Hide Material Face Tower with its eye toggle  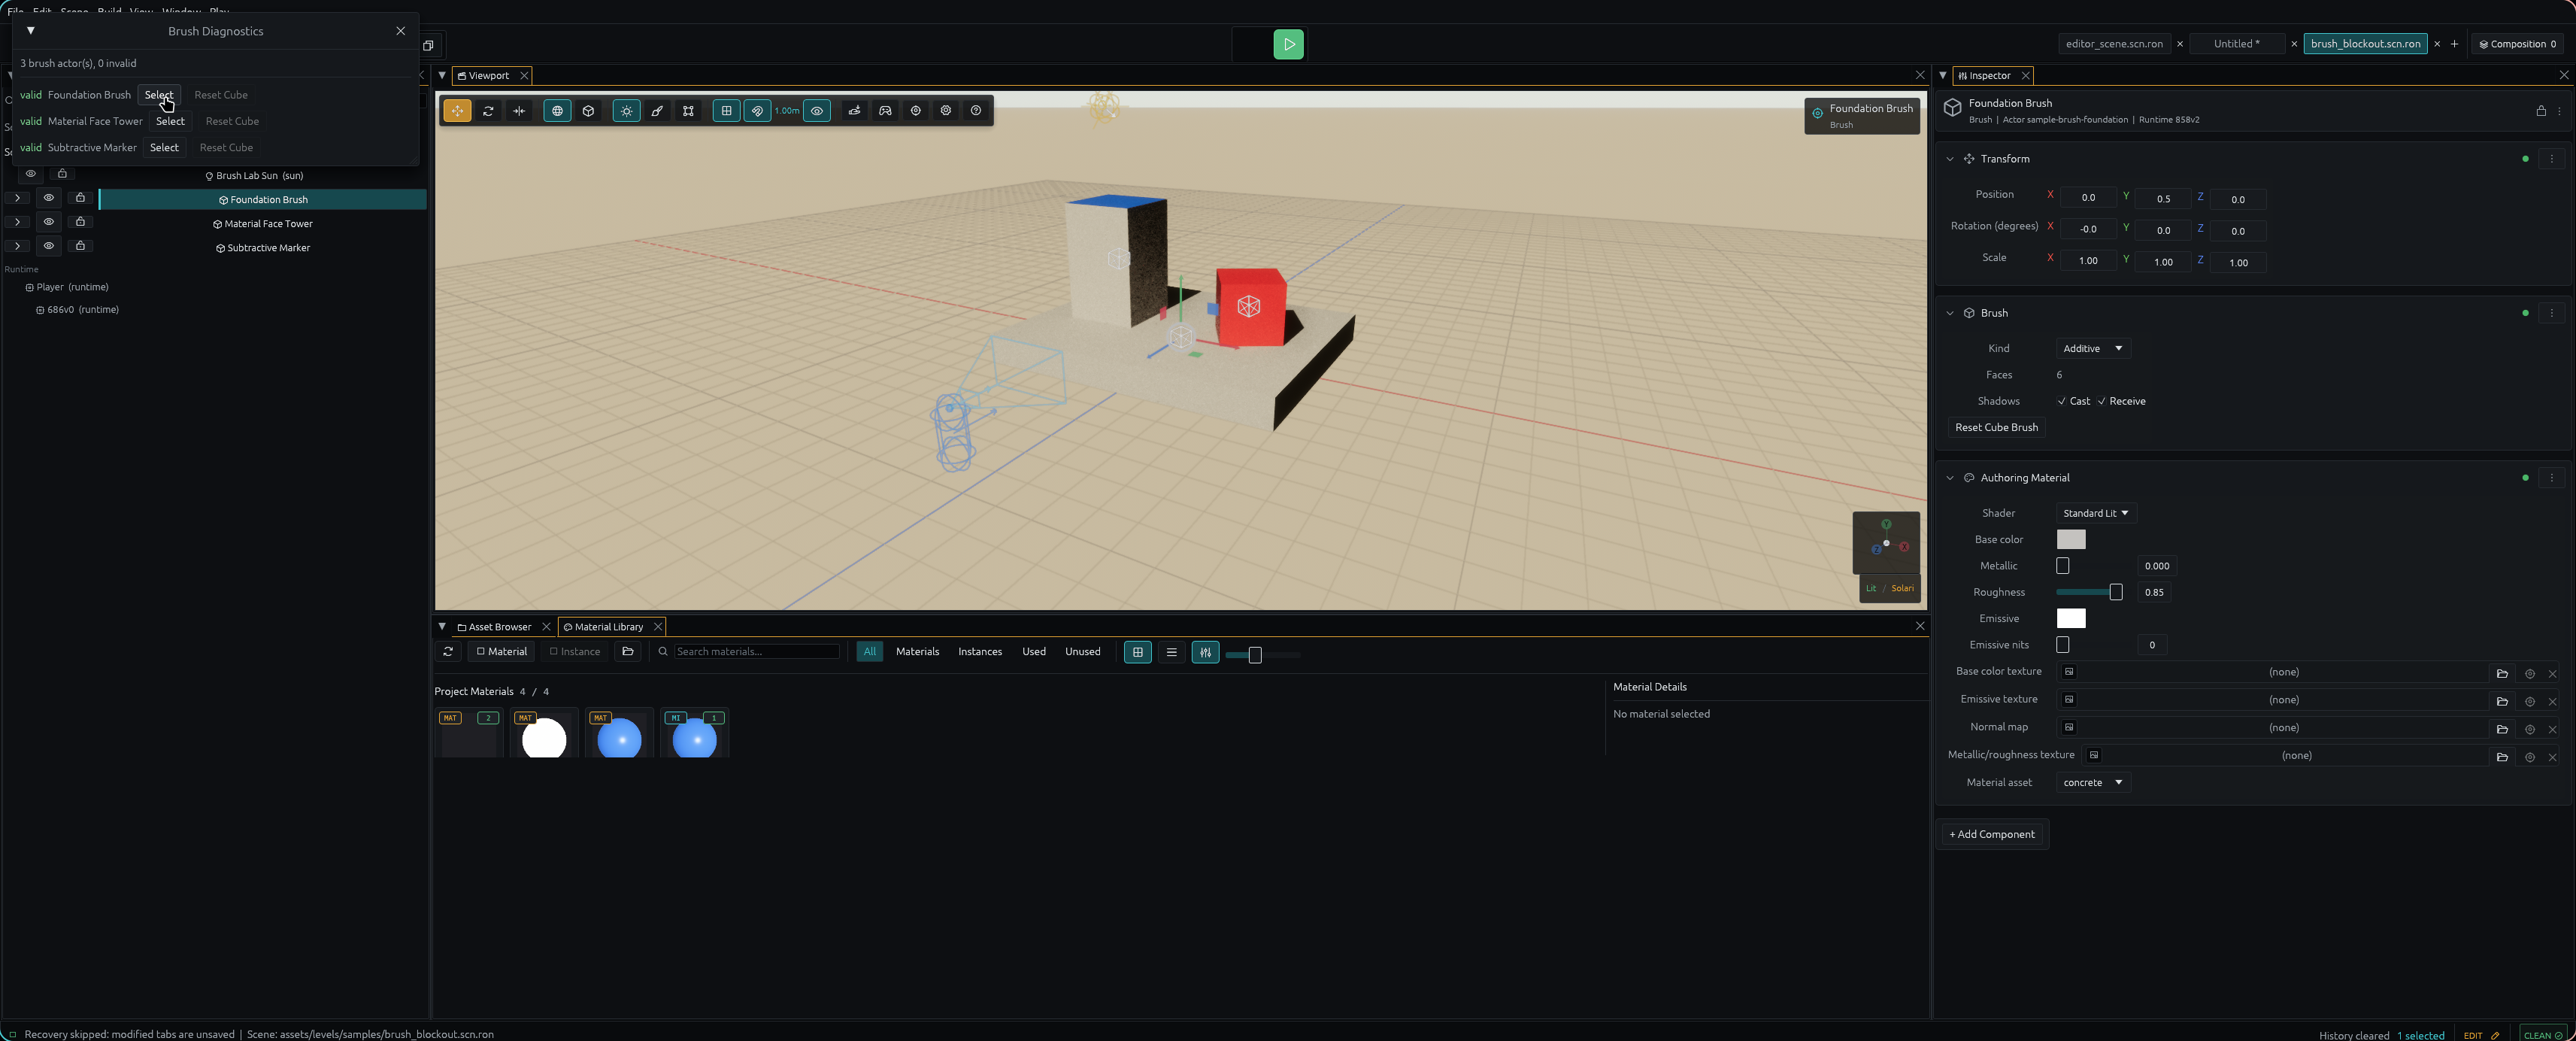pos(48,222)
